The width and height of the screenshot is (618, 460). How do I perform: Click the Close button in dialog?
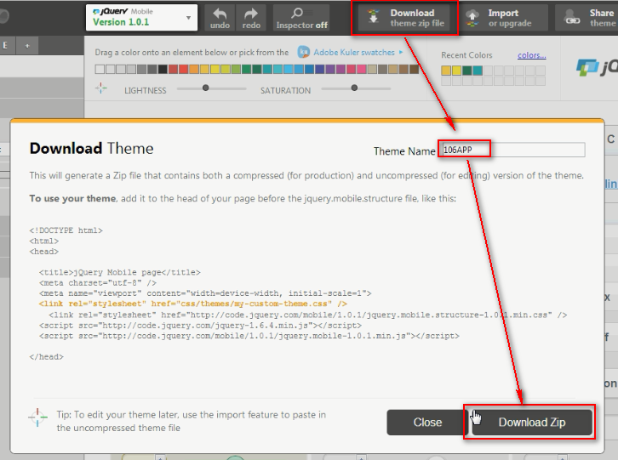[427, 423]
